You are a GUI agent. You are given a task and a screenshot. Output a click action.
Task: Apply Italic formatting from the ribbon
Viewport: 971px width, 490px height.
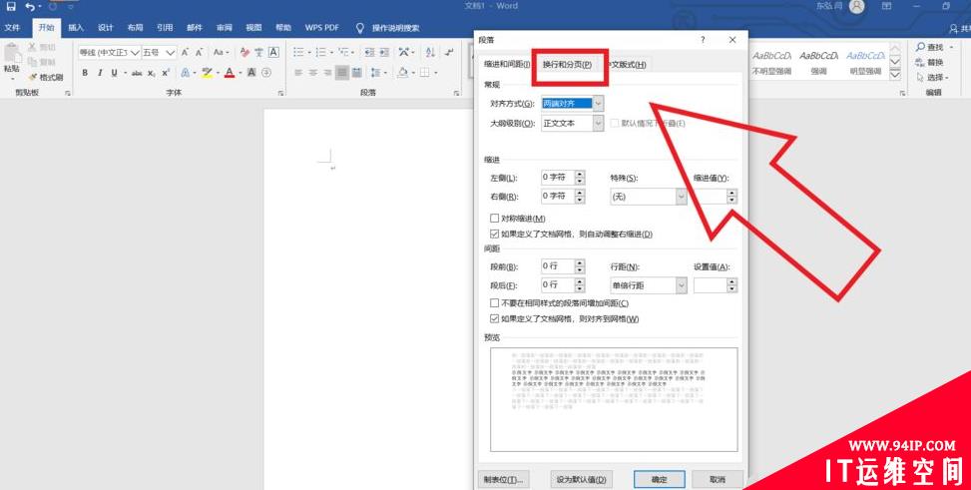tap(100, 73)
